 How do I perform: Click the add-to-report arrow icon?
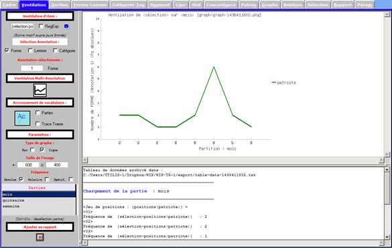point(40,237)
